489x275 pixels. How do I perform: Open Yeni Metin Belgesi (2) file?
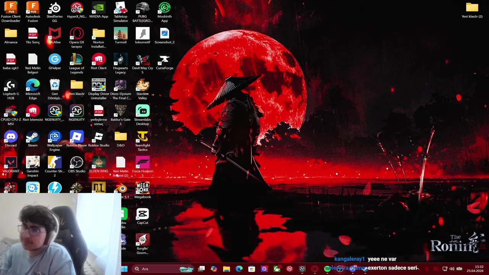tap(120, 167)
